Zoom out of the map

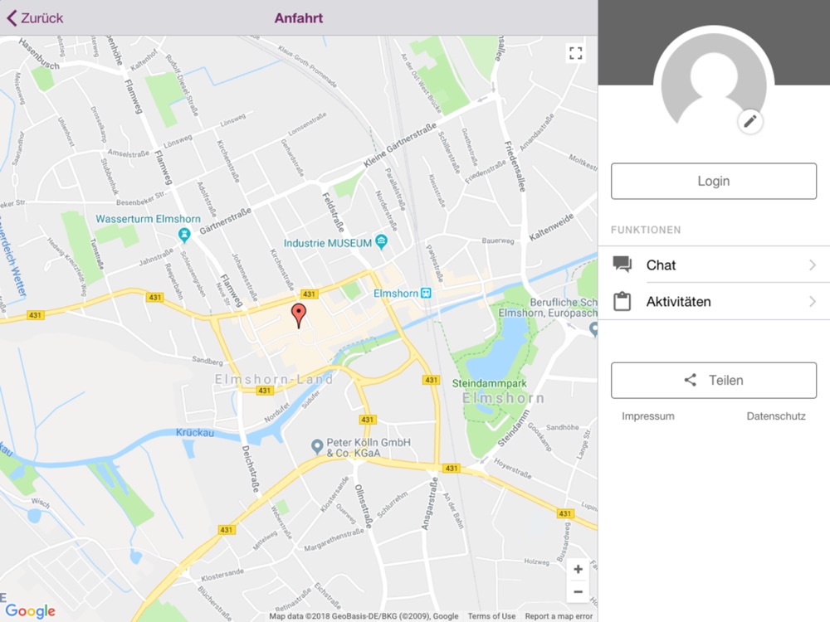point(578,592)
